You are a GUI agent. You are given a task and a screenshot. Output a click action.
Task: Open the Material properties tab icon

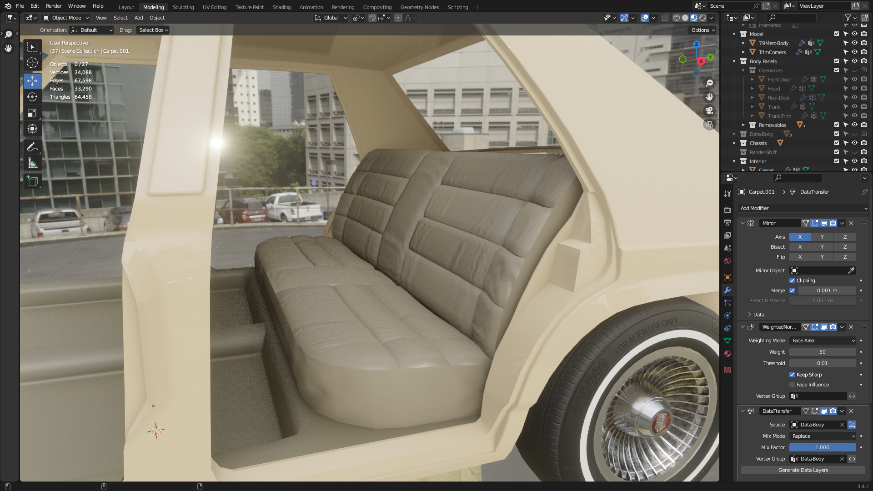727,354
